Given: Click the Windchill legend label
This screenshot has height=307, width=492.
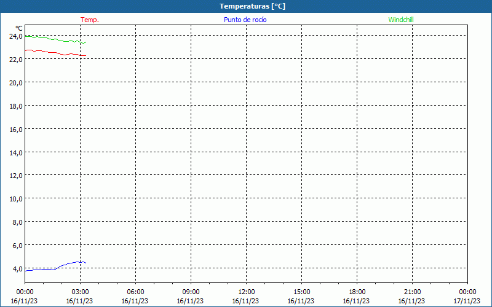Looking at the screenshot, I should (x=401, y=20).
